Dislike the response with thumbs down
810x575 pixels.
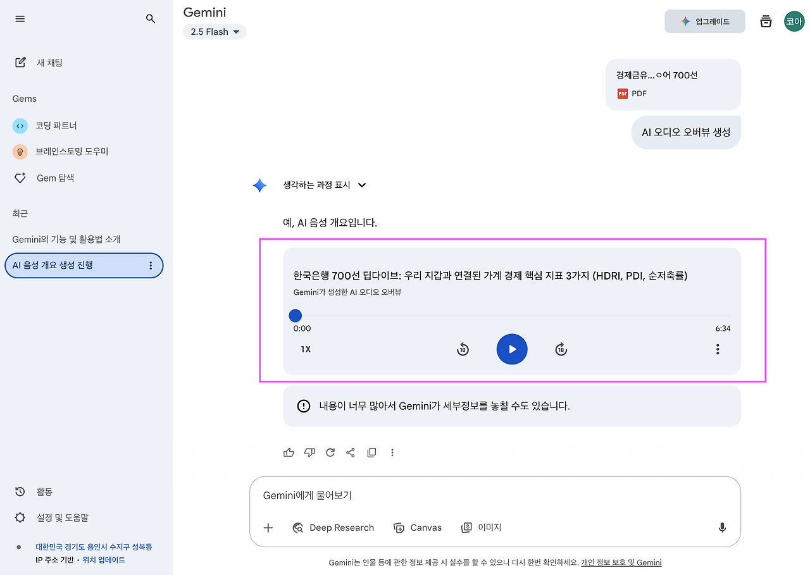coord(309,452)
